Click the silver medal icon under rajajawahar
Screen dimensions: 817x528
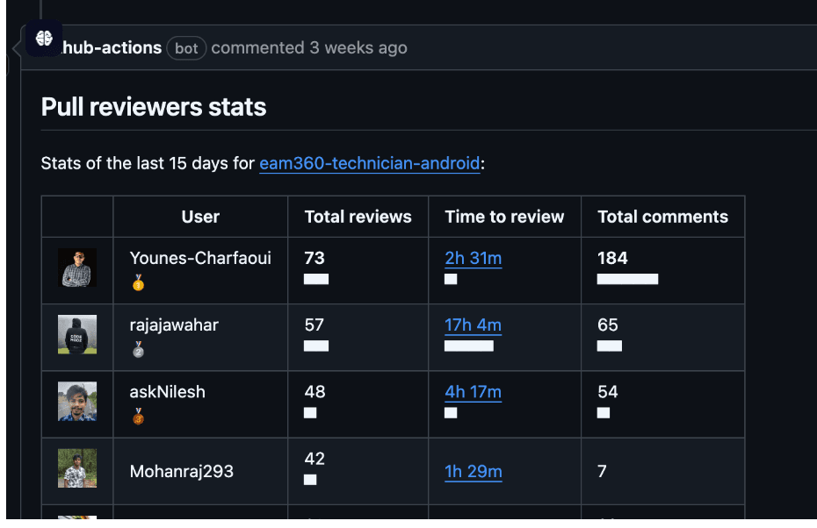[x=138, y=349]
